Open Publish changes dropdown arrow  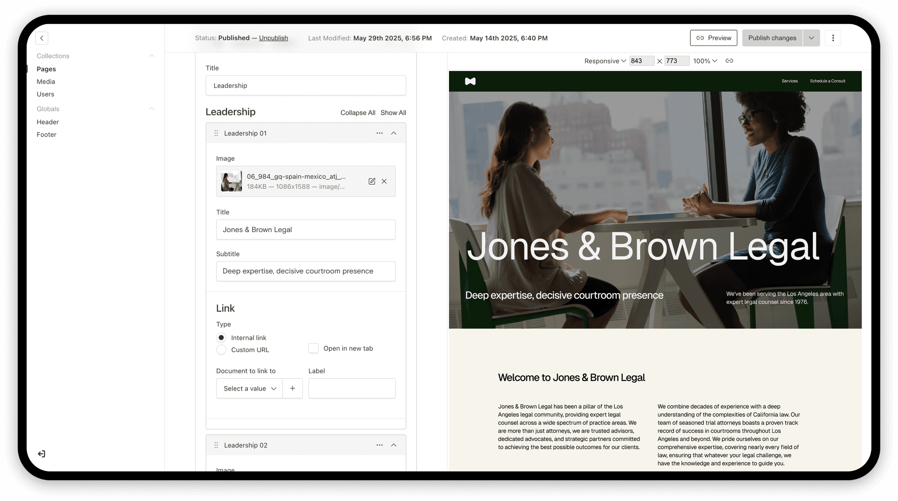tap(812, 38)
